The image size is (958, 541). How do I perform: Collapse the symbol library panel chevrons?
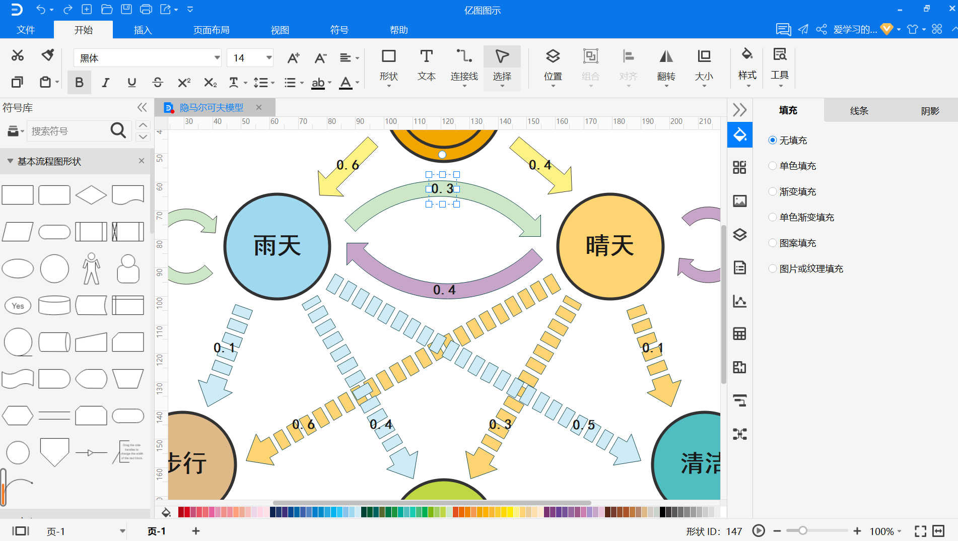tap(142, 107)
